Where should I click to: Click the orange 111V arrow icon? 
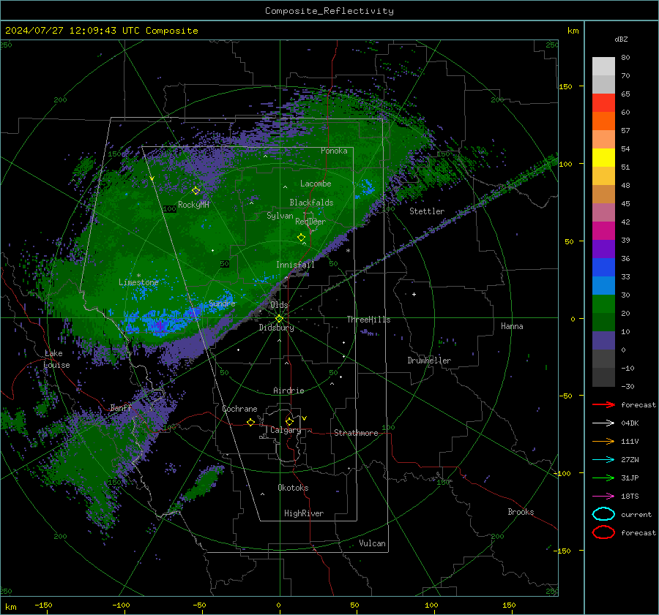[603, 441]
